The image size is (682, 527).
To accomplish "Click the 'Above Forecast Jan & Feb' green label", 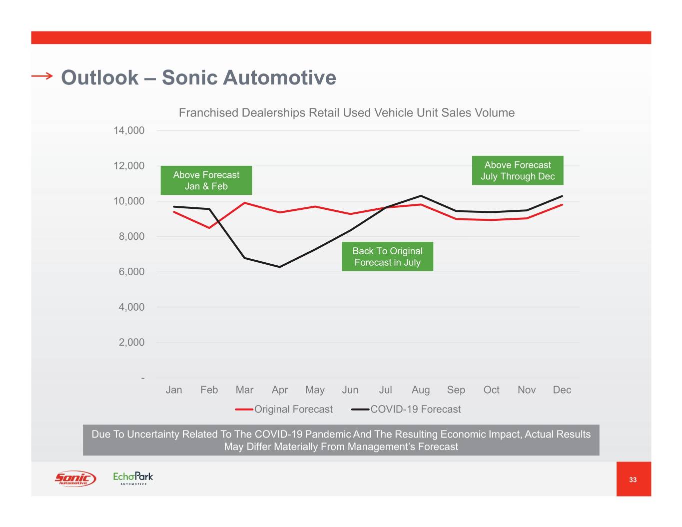I will click(x=206, y=180).
